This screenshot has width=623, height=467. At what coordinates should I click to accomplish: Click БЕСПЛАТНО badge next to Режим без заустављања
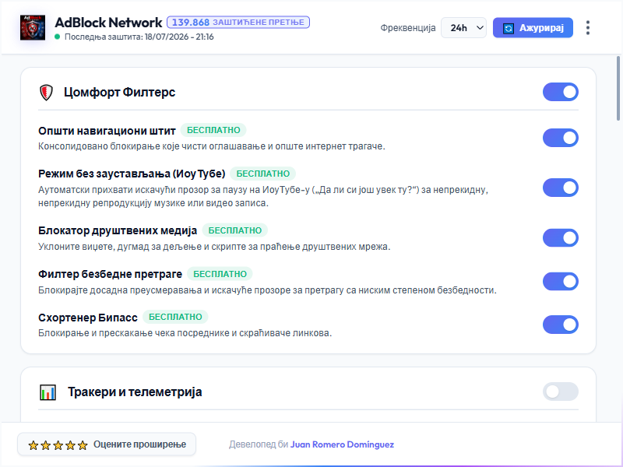[263, 174]
